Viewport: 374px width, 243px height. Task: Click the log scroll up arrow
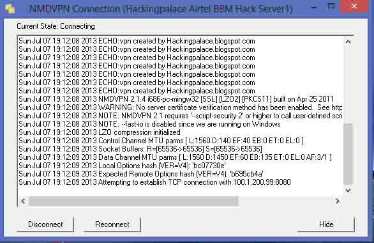coord(348,42)
